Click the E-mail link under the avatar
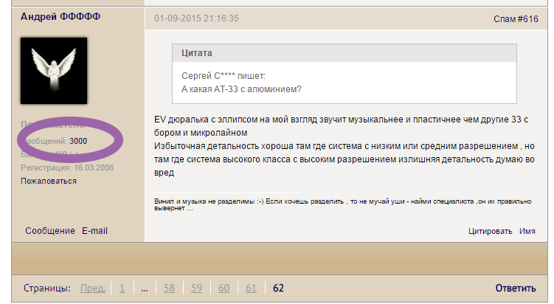554x304 pixels. [x=94, y=231]
